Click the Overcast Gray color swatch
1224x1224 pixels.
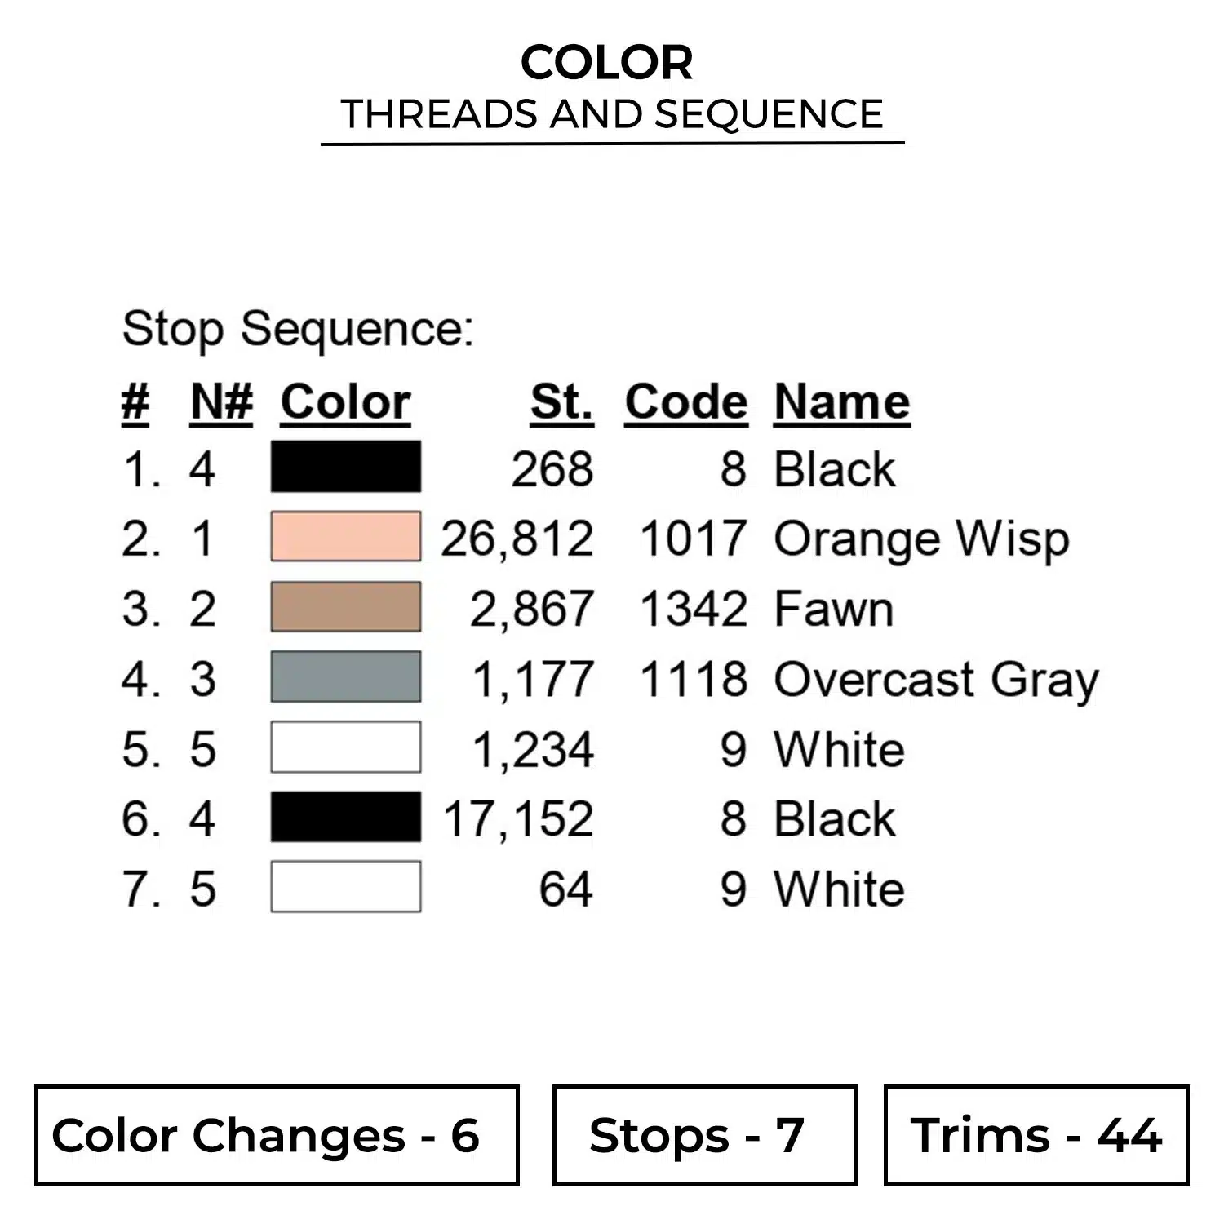tap(346, 677)
